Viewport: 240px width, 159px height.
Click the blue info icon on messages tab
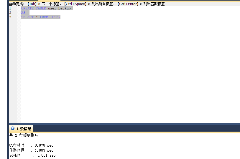pyautogui.click(x=13, y=128)
